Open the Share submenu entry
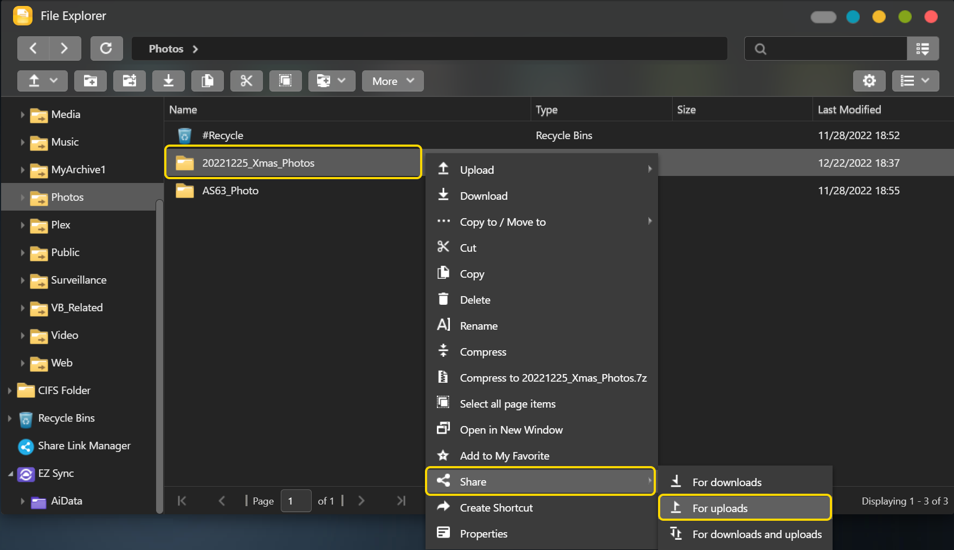Viewport: 954px width, 550px height. pyautogui.click(x=540, y=481)
